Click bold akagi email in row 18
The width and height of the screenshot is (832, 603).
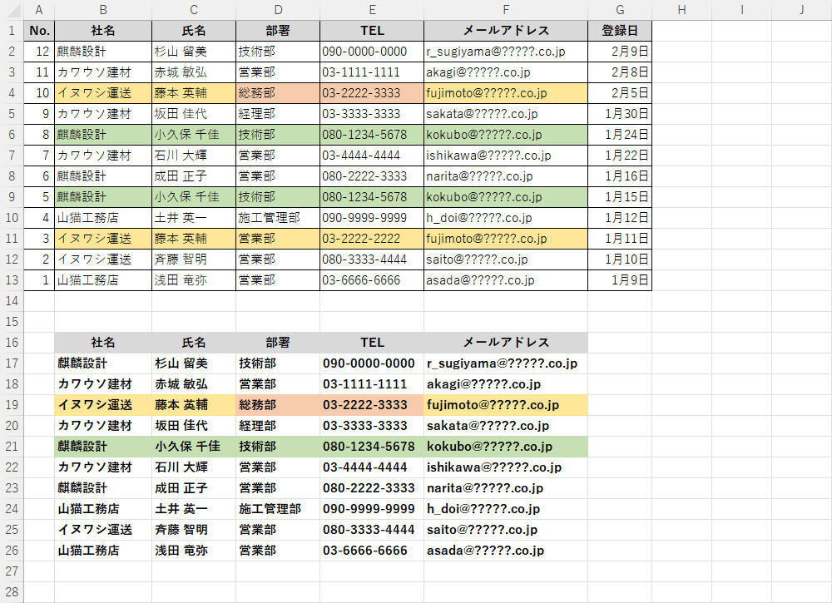(506, 384)
